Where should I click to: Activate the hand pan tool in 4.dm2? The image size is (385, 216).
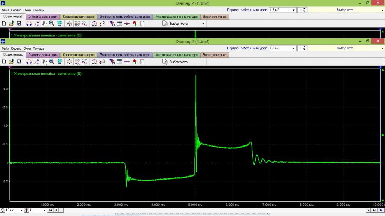tap(44, 62)
